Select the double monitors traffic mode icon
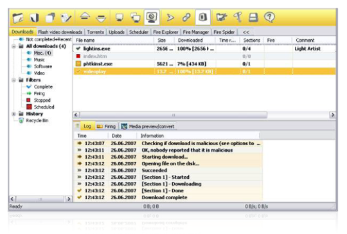 click(136, 18)
